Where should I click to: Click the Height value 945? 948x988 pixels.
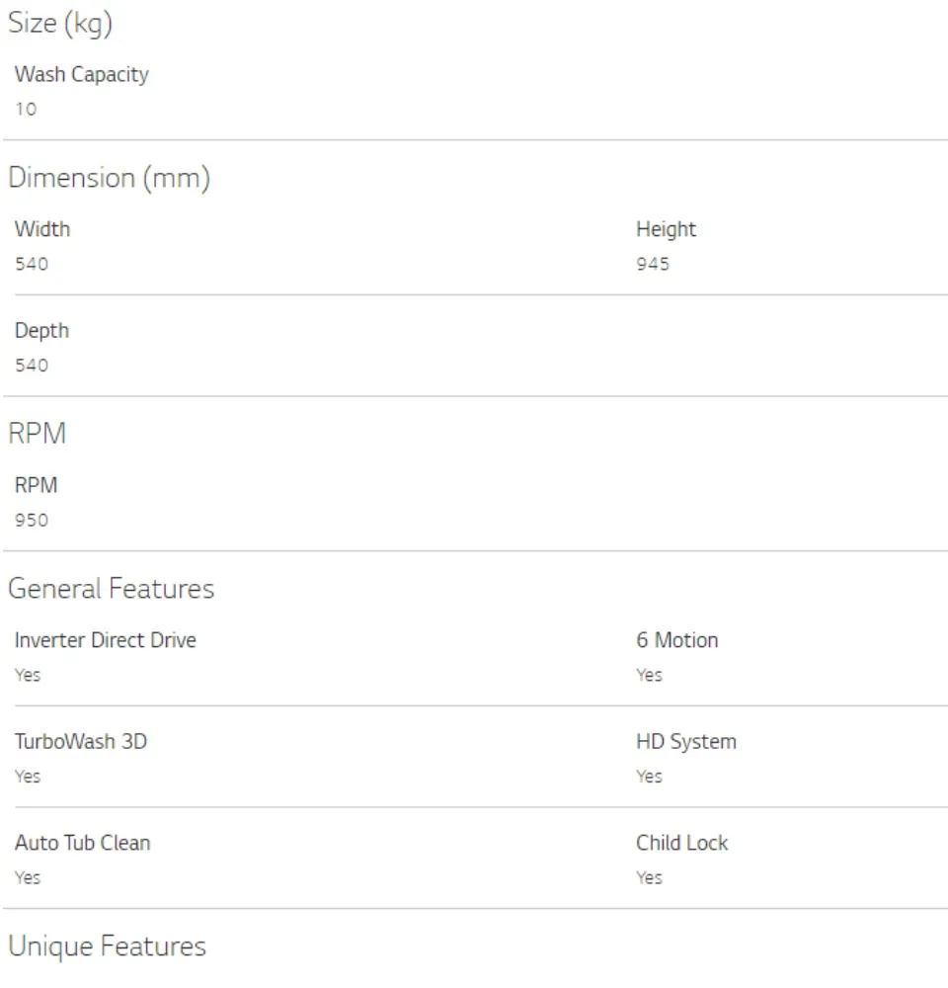click(x=653, y=264)
